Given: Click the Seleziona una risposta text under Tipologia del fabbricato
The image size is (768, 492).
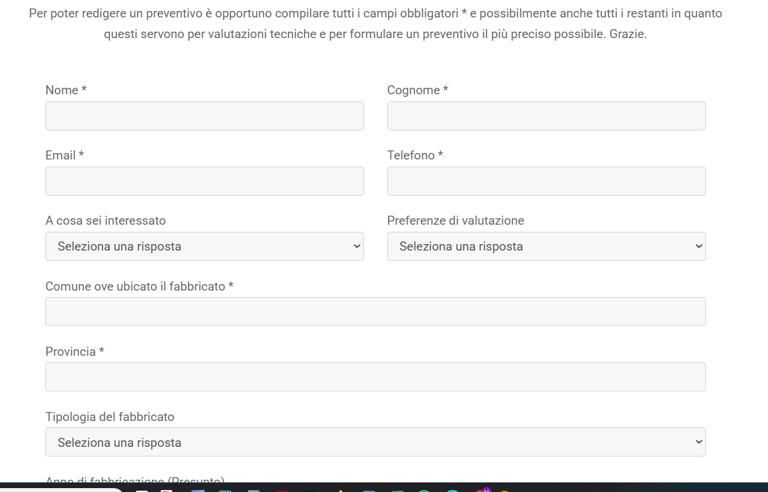Looking at the screenshot, I should click(120, 442).
